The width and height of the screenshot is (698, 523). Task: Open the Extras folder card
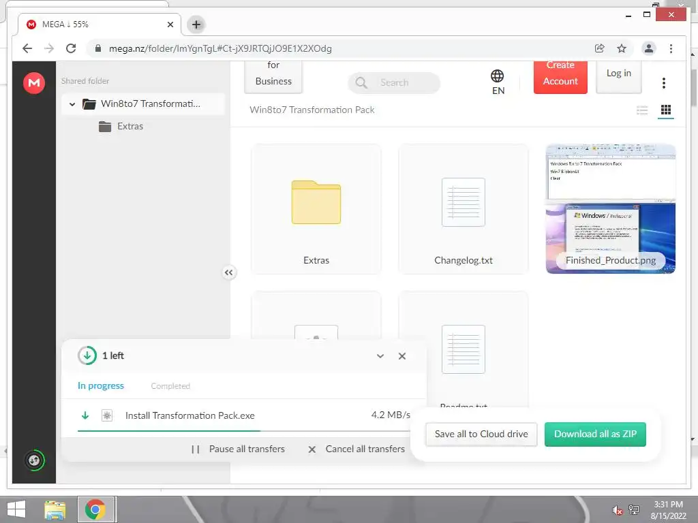(x=316, y=208)
